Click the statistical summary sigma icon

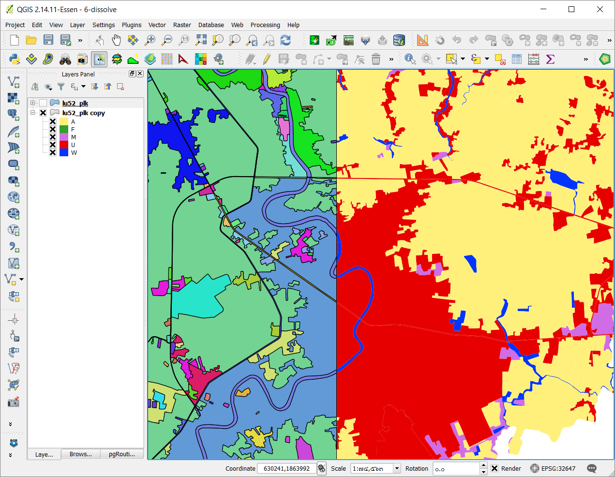[550, 59]
